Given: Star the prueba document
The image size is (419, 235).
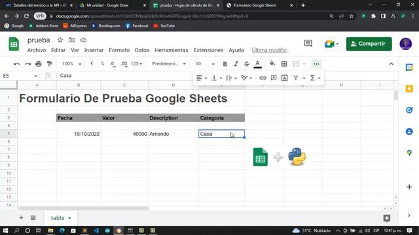Looking at the screenshot, I should [x=60, y=40].
